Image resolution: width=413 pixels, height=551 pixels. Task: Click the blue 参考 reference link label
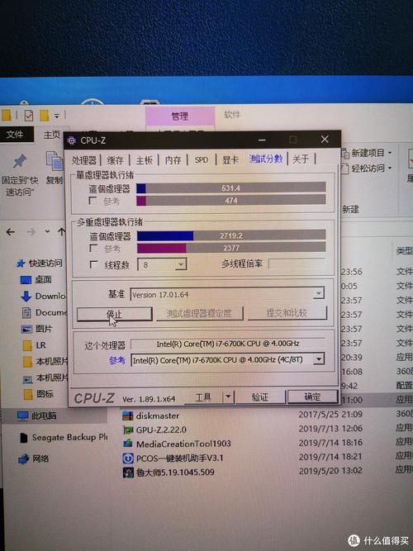[116, 360]
